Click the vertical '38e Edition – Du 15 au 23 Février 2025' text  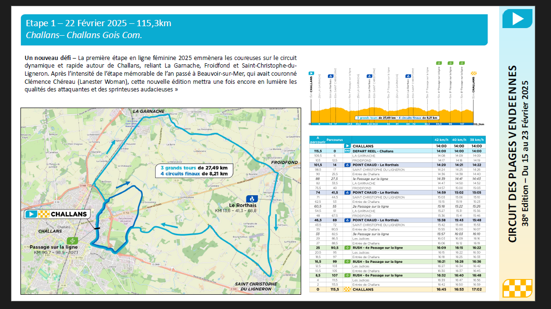point(525,154)
